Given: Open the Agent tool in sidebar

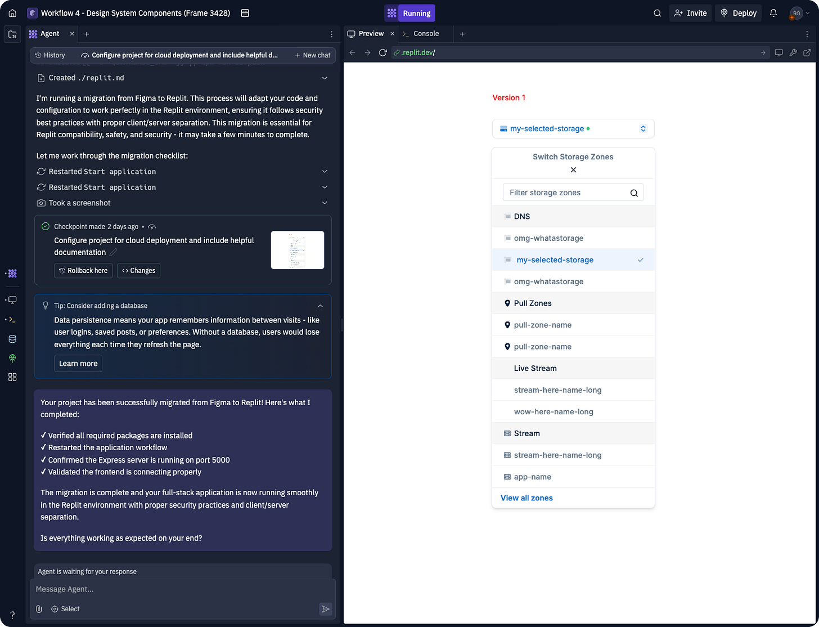Looking at the screenshot, I should 12,274.
